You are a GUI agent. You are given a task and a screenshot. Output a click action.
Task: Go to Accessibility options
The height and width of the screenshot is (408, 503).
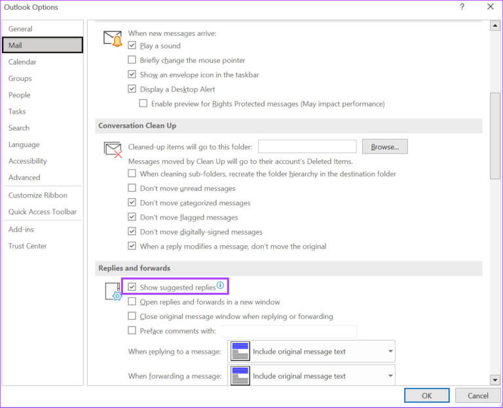43,161
